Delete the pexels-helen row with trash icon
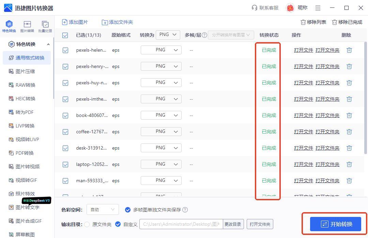The width and height of the screenshot is (368, 238). click(x=349, y=50)
